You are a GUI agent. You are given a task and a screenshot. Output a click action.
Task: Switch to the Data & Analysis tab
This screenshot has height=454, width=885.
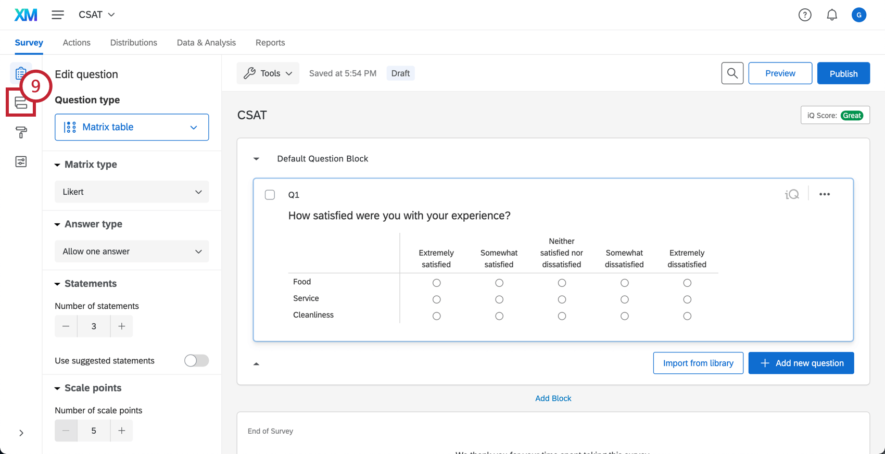206,43
